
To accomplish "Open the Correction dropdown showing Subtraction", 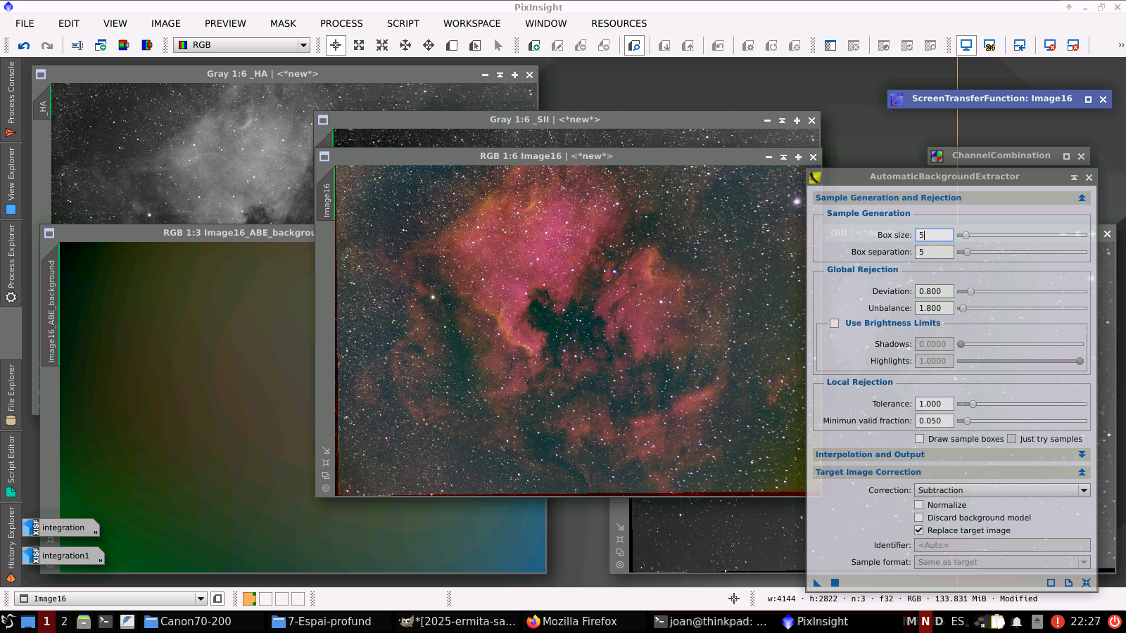I will [x=1001, y=490].
